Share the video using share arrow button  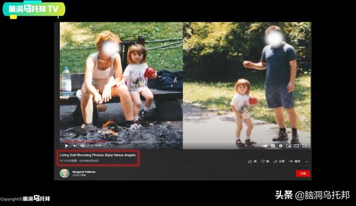279,162
